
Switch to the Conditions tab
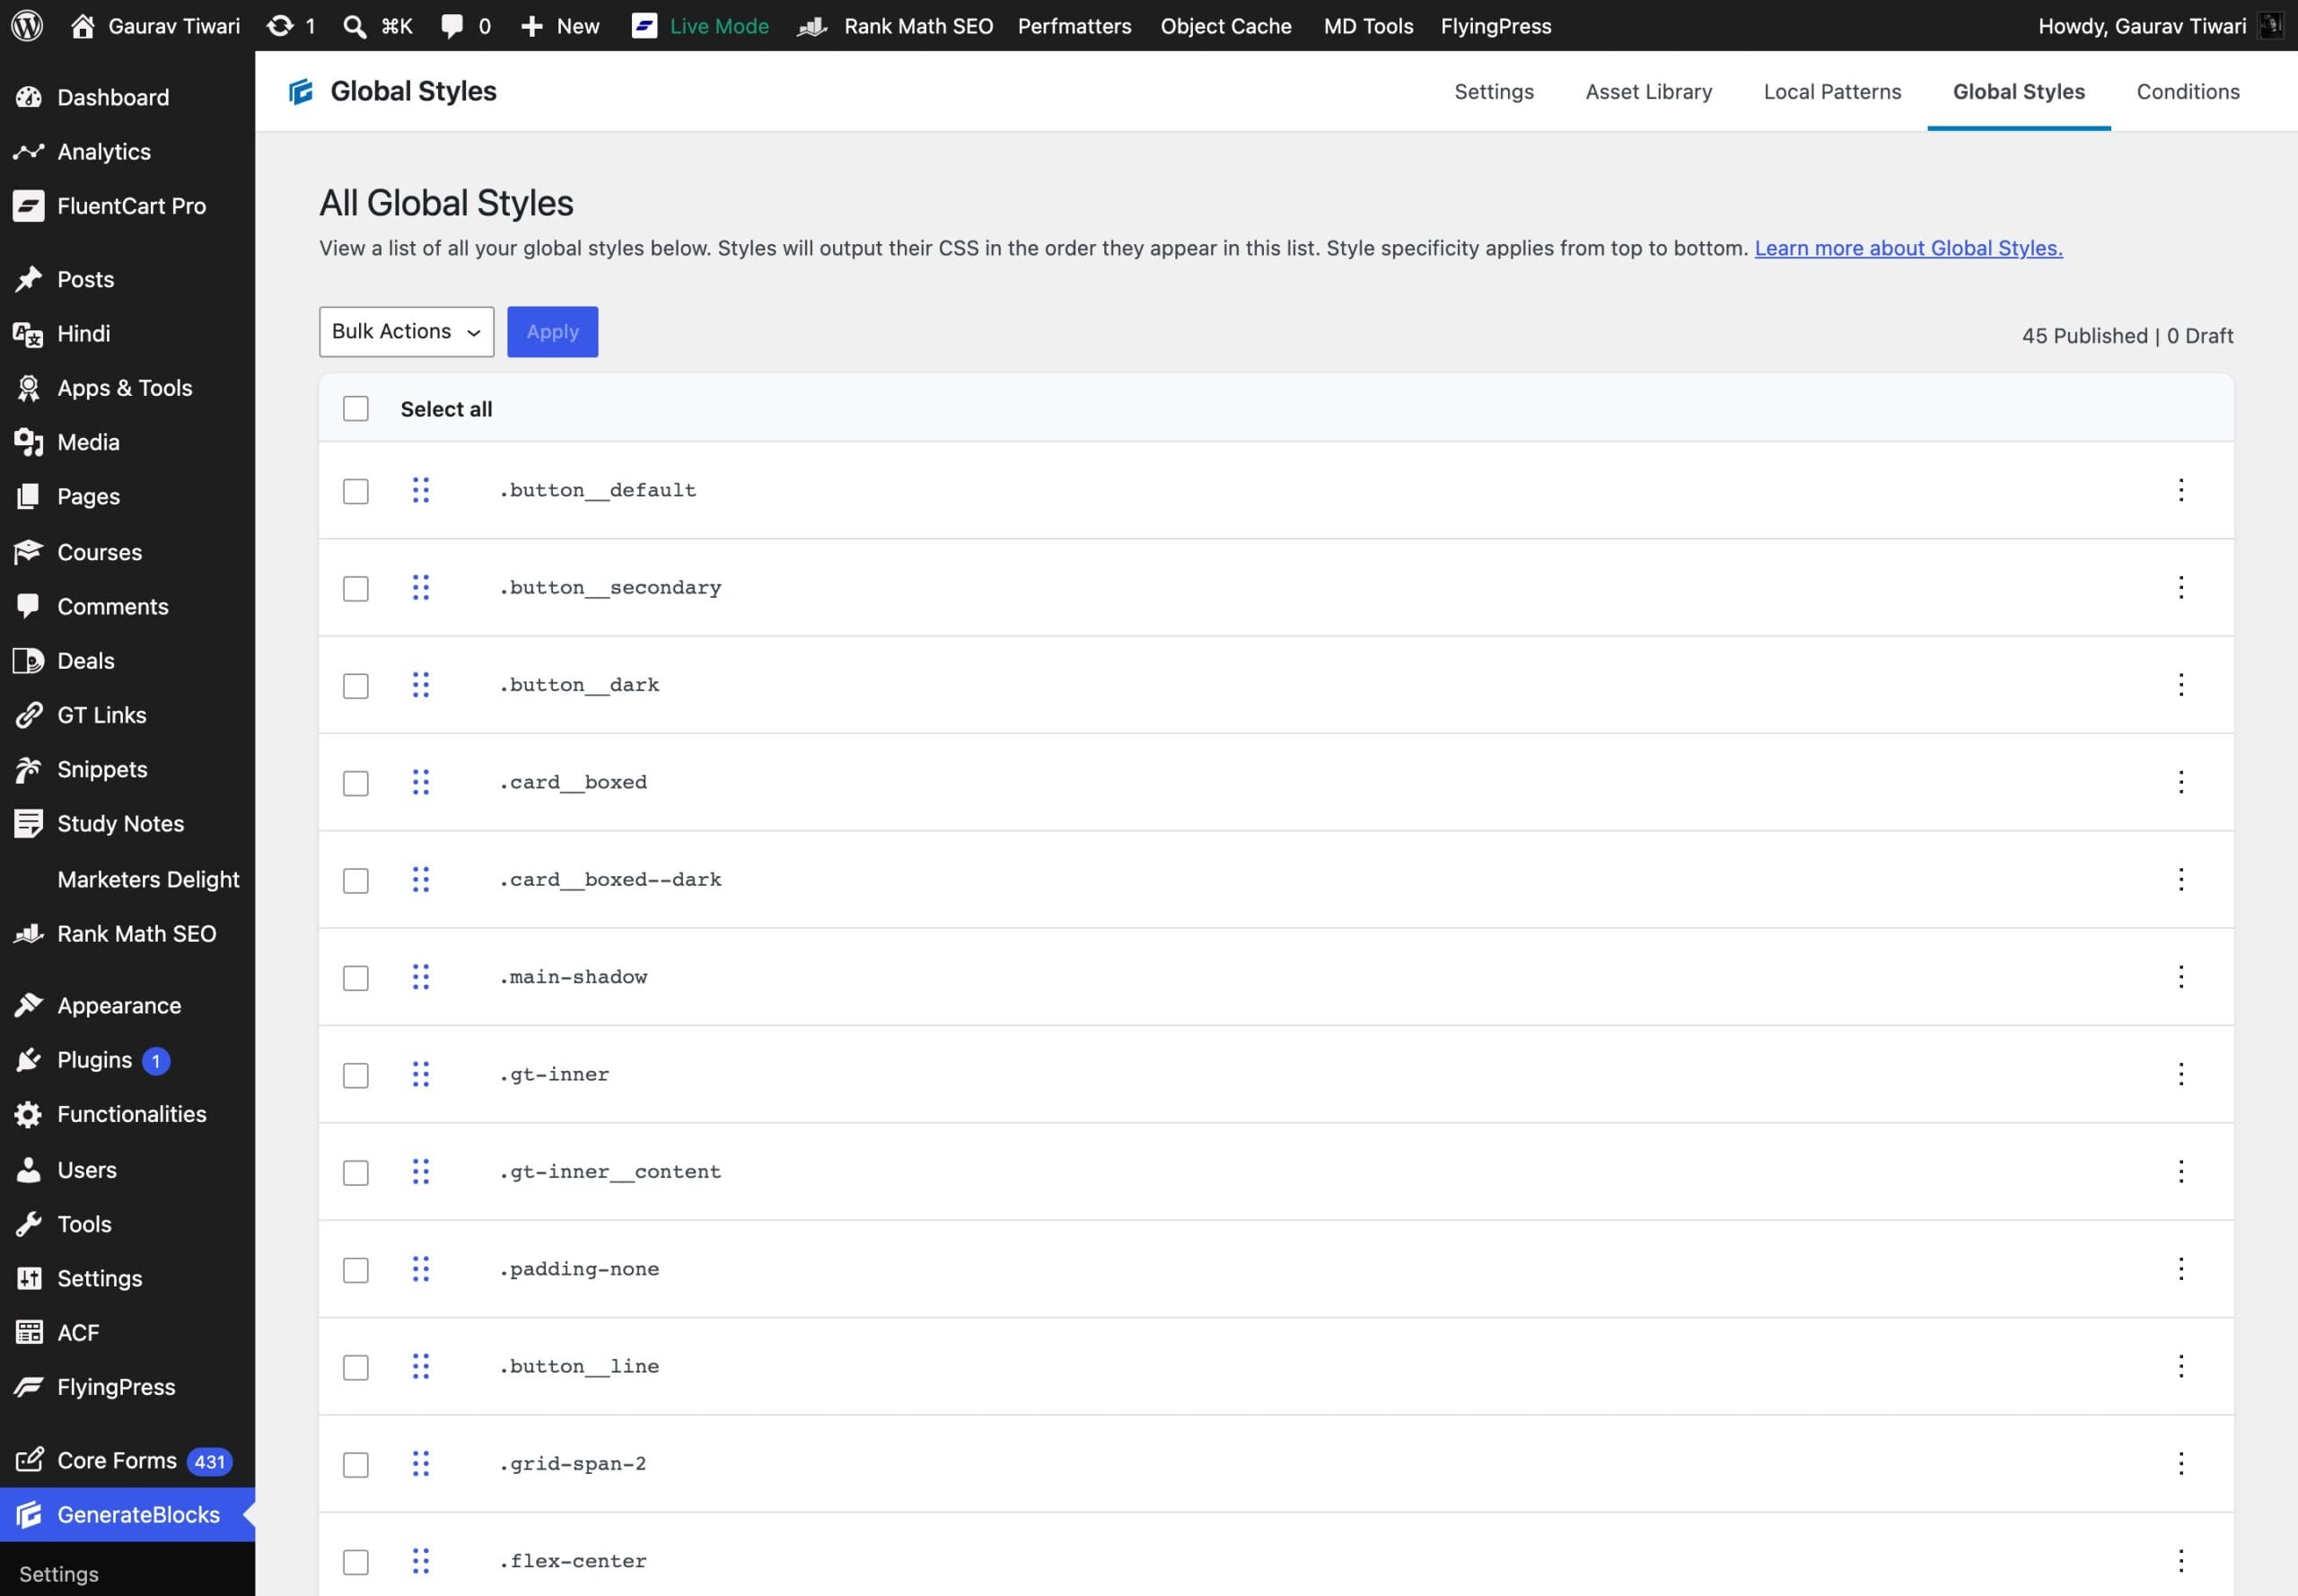click(2188, 92)
